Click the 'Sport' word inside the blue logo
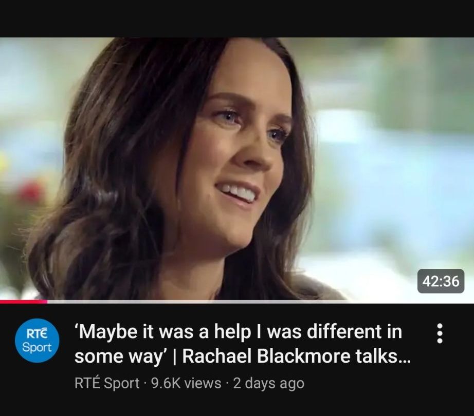The image size is (474, 416). click(x=37, y=347)
